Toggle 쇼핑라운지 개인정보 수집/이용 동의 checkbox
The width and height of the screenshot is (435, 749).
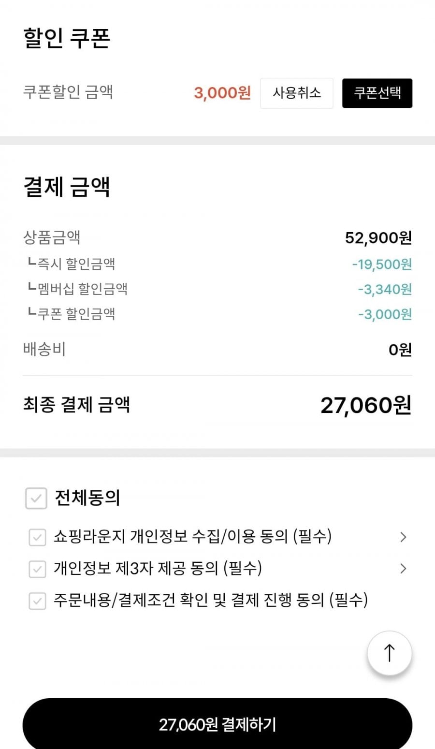pyautogui.click(x=37, y=537)
